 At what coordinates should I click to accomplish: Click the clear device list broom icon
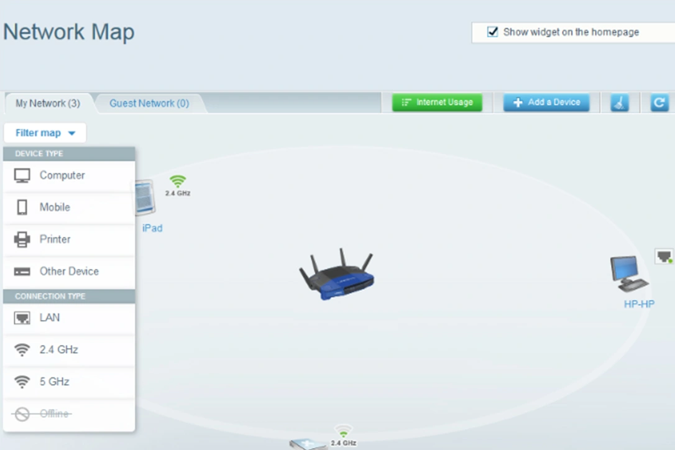619,103
